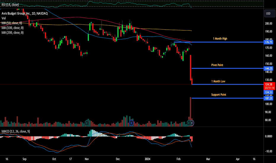Screen dimensions: 276x163
Task: Click the Pivot Point text label
Action: 217,65
